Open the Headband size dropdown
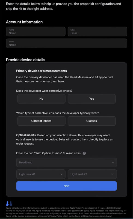The width and height of the screenshot is (133, 219). 67,162
